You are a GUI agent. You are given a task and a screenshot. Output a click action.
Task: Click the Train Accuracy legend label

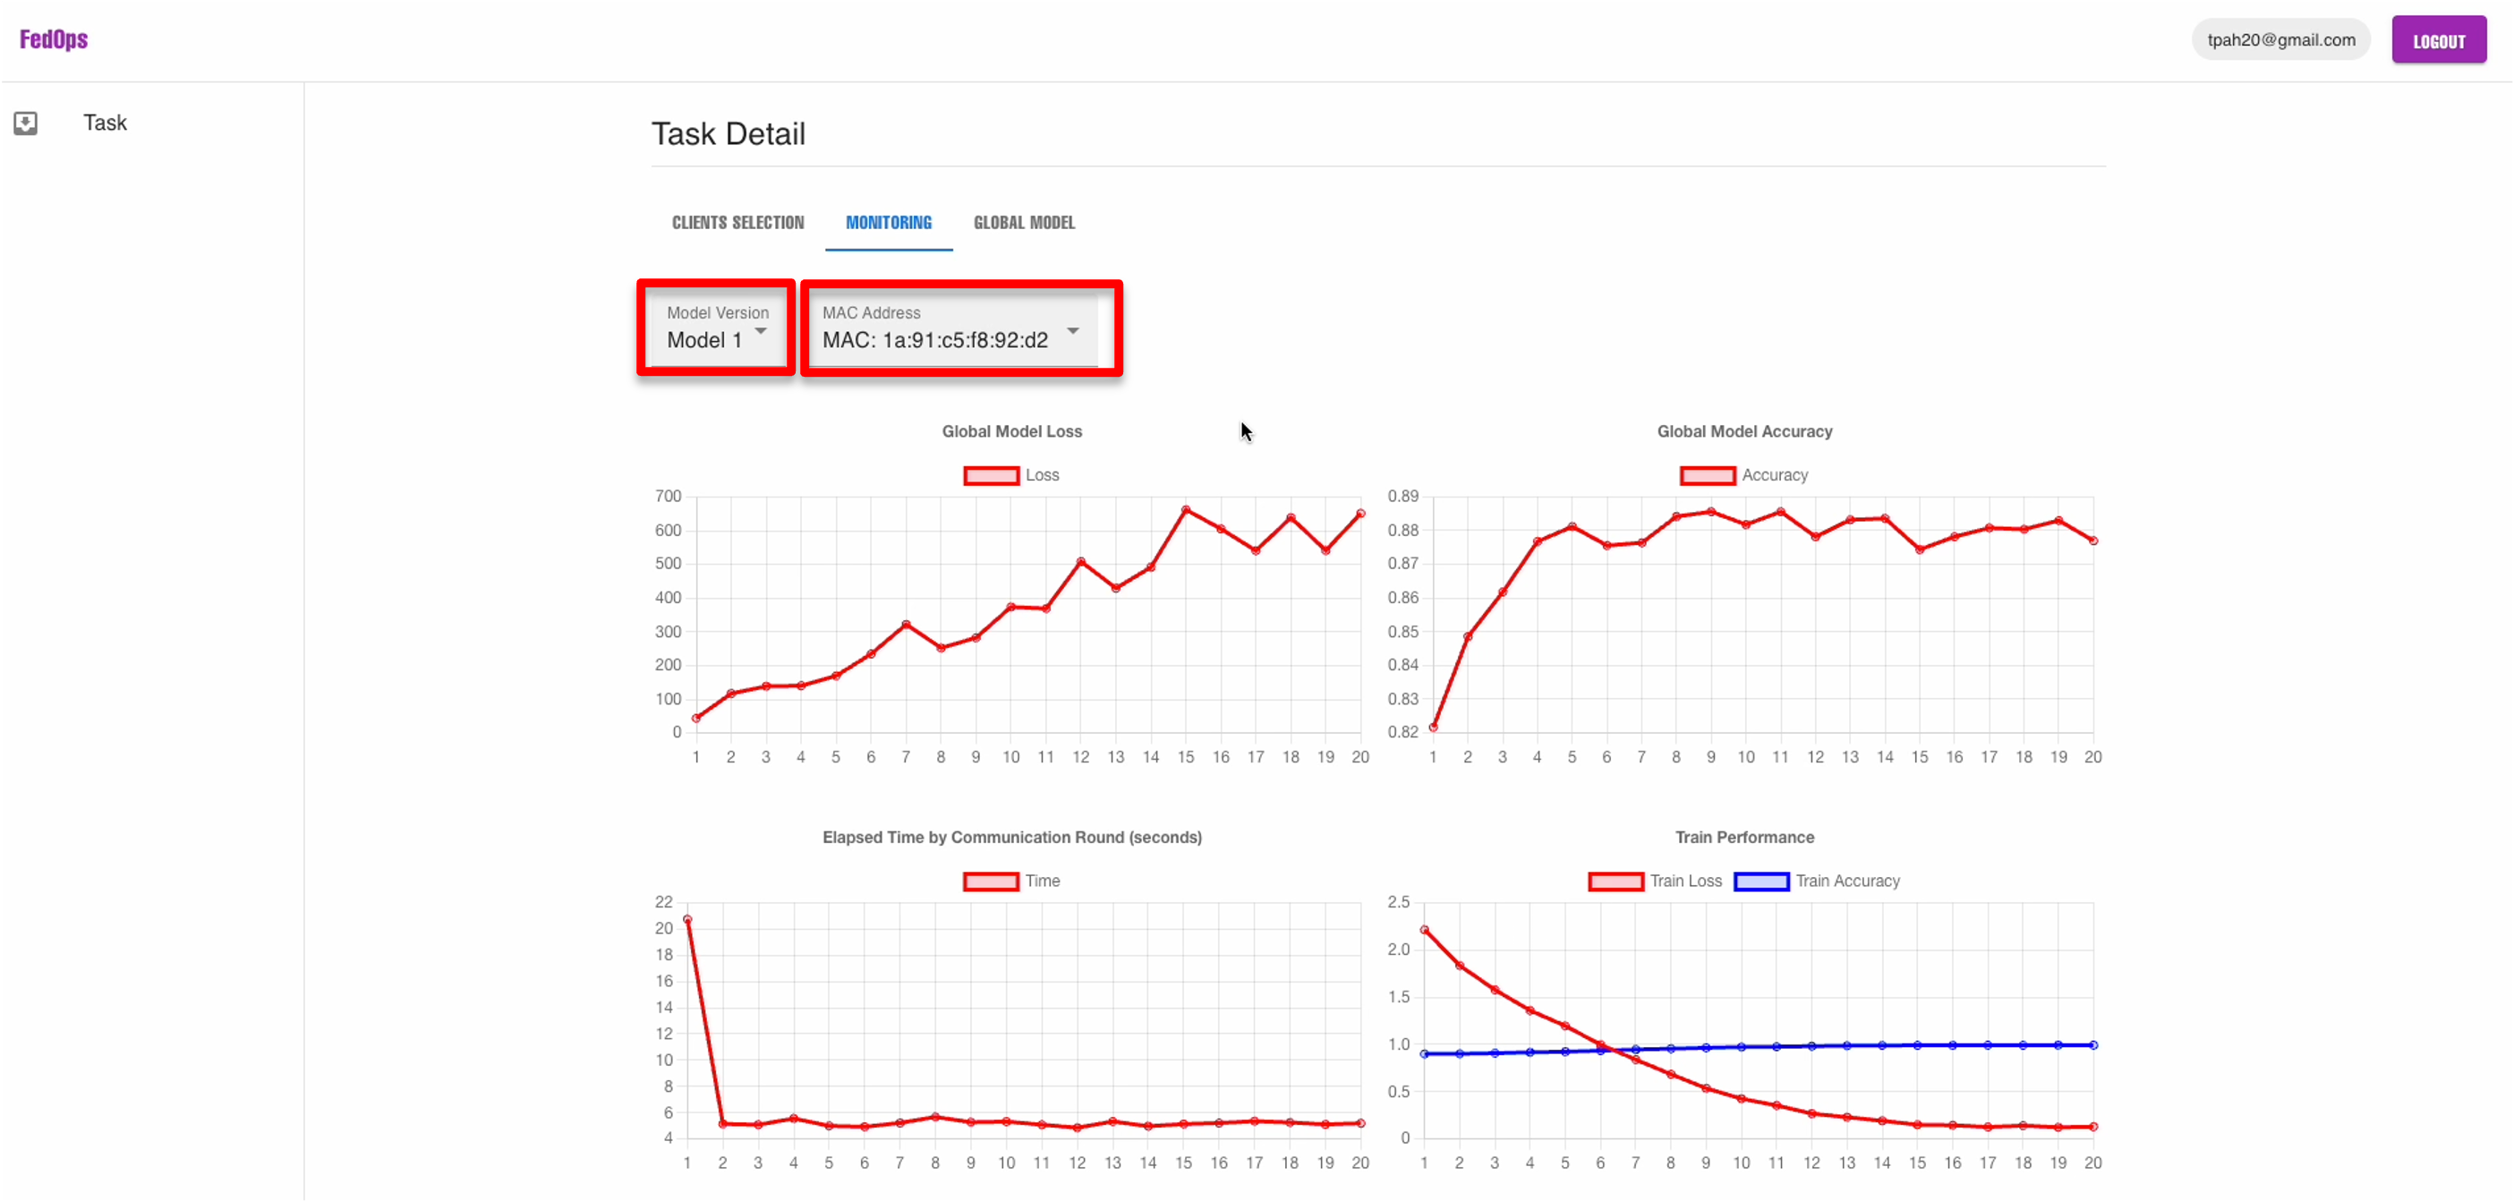pyautogui.click(x=1847, y=881)
